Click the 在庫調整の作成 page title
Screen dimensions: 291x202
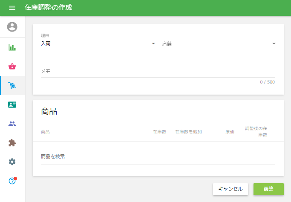click(x=48, y=7)
